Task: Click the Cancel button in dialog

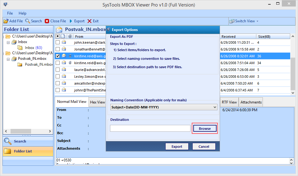Action: click(204, 147)
